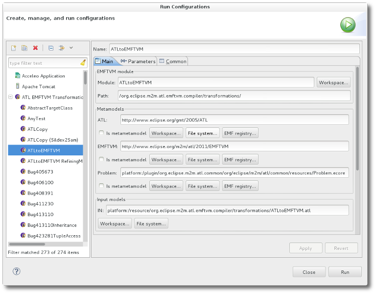
Task: Click Workspace button next to Module field
Action: point(333,82)
